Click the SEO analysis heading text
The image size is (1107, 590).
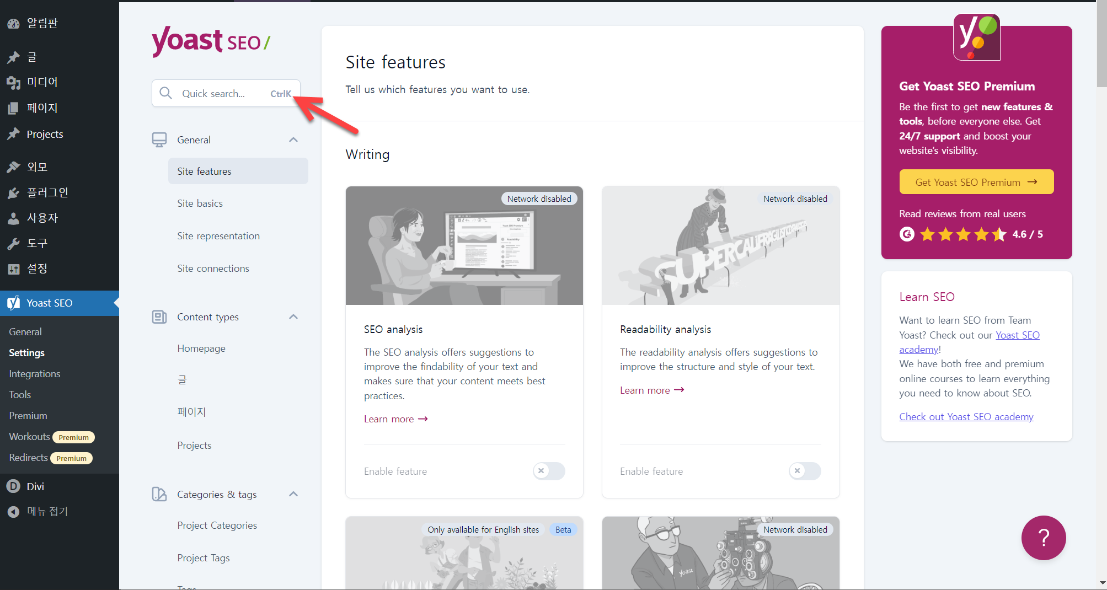[393, 329]
